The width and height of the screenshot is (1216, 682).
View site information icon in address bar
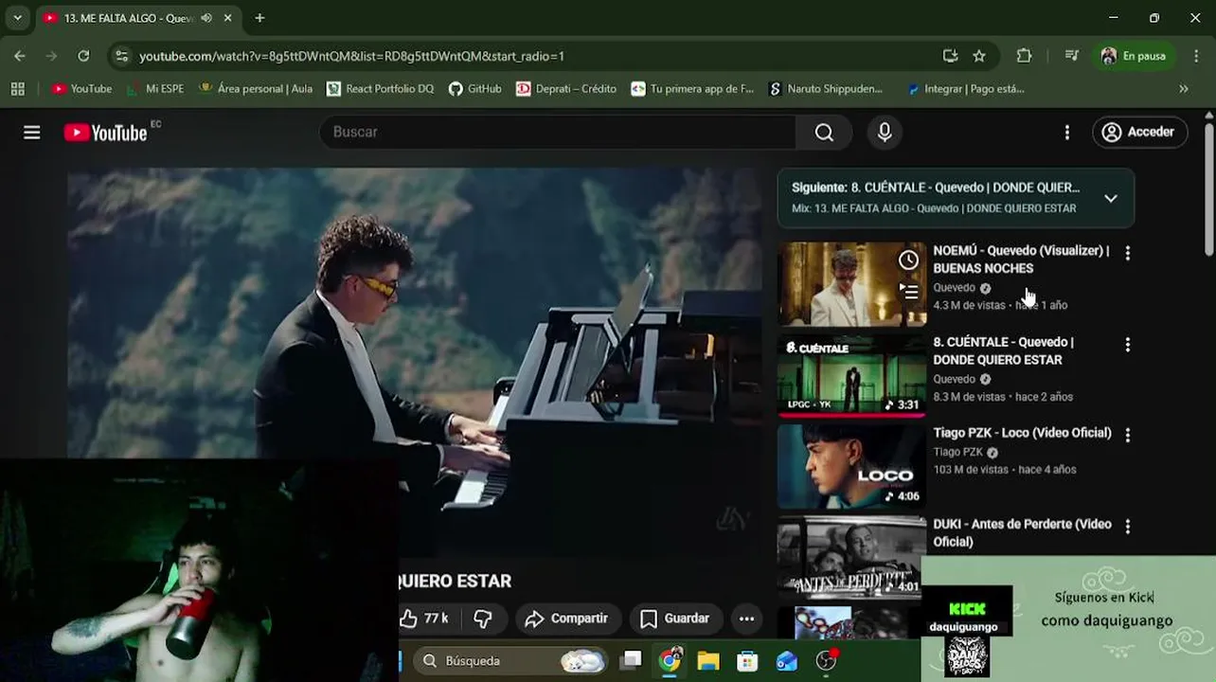[121, 56]
